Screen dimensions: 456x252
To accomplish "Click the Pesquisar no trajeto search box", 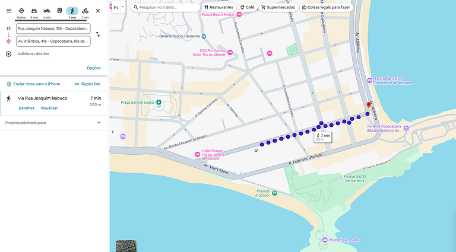I will pyautogui.click(x=166, y=7).
